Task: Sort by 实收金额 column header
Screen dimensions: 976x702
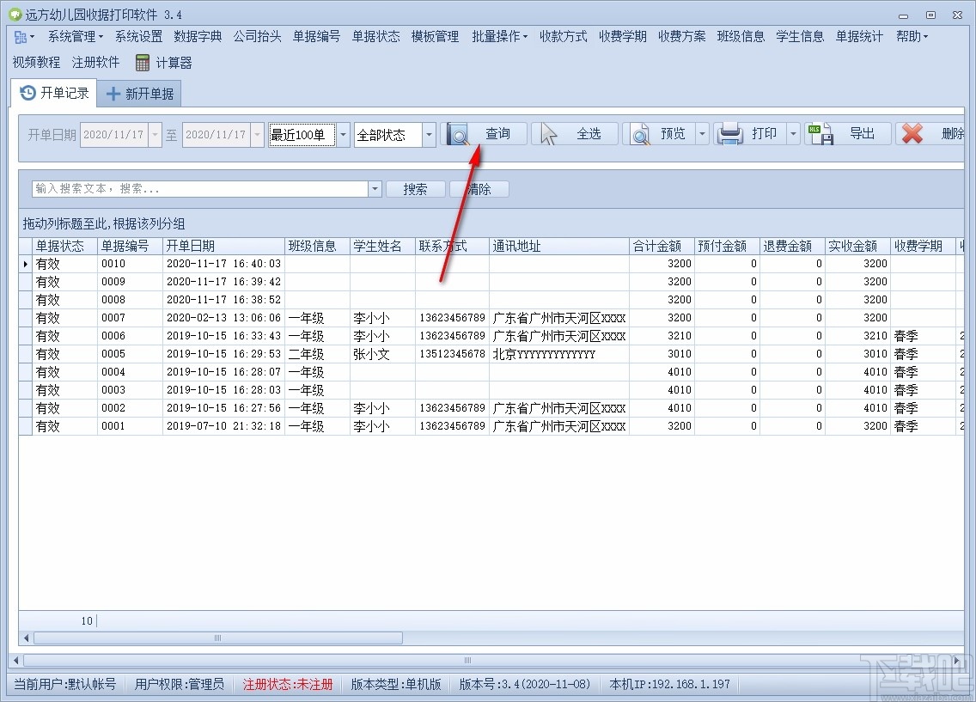Action: (857, 246)
